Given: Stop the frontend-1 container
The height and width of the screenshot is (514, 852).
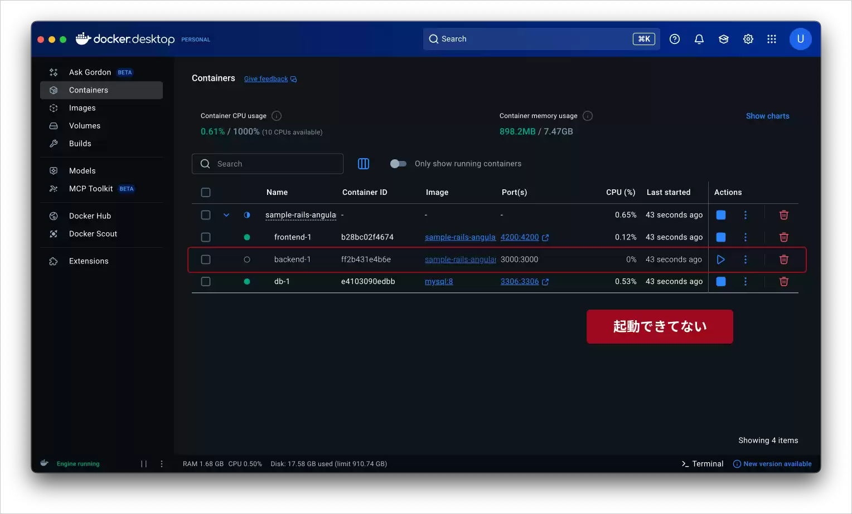Looking at the screenshot, I should click(720, 237).
